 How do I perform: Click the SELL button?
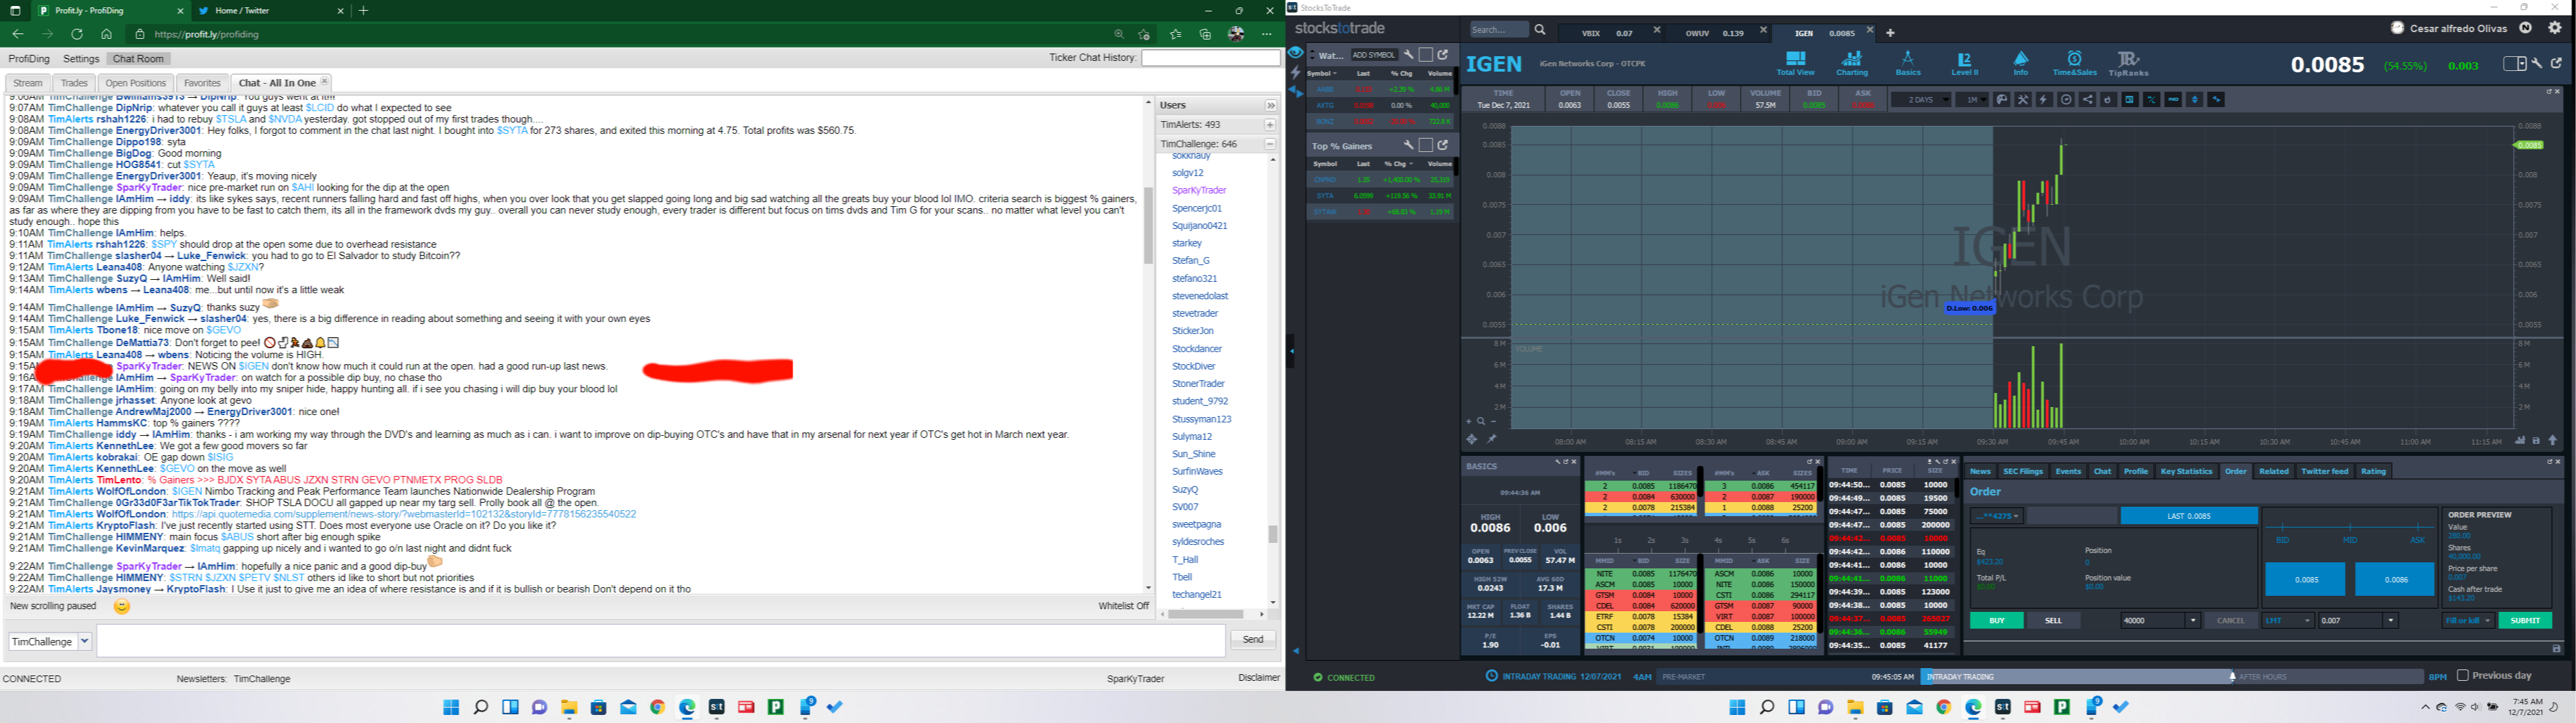click(x=2053, y=621)
